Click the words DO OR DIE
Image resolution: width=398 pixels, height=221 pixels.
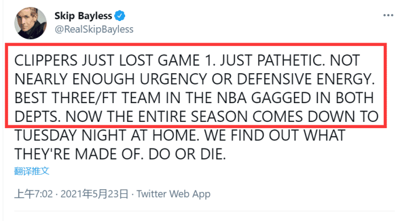[187, 154]
